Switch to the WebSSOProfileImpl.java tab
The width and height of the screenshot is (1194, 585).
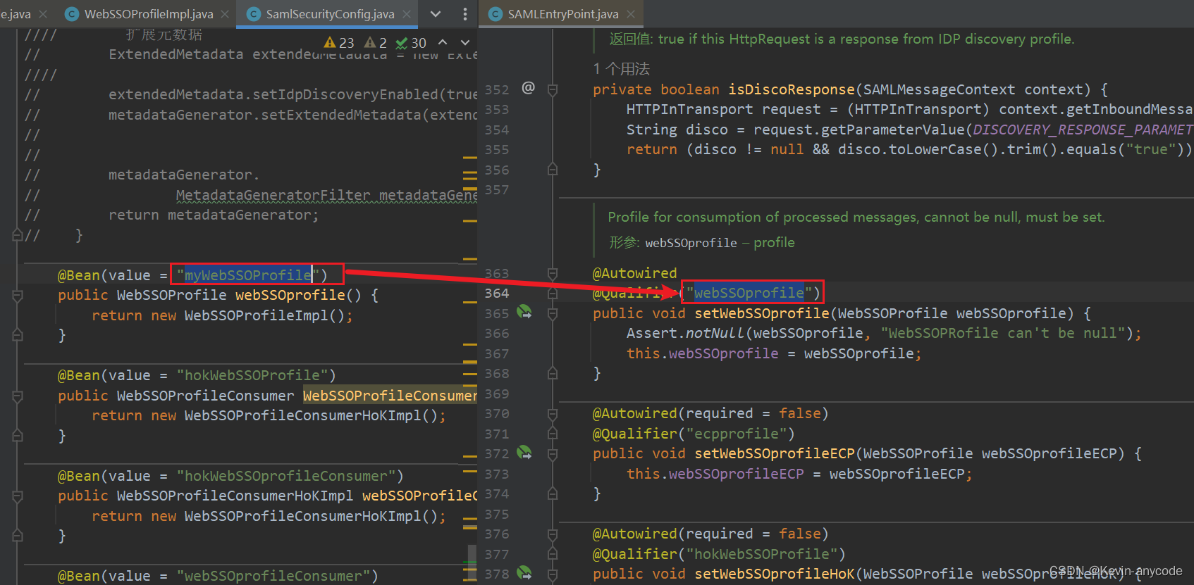[148, 14]
